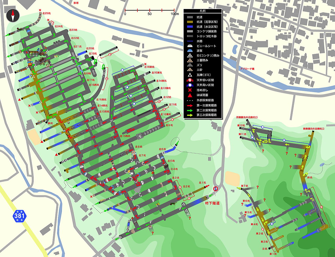The image size is (335, 257).
Task: Click the 凡例 legend title
Action: click(x=203, y=11)
